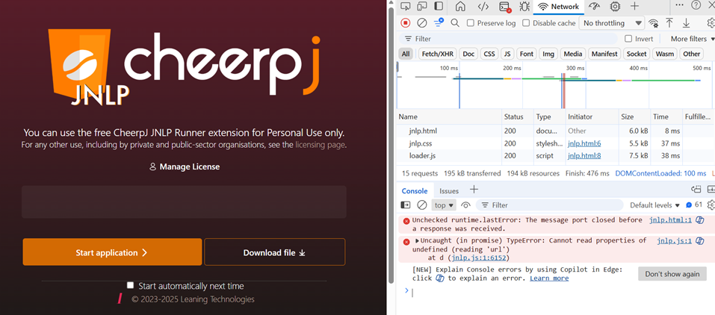Click the plus to add more tools

click(634, 7)
